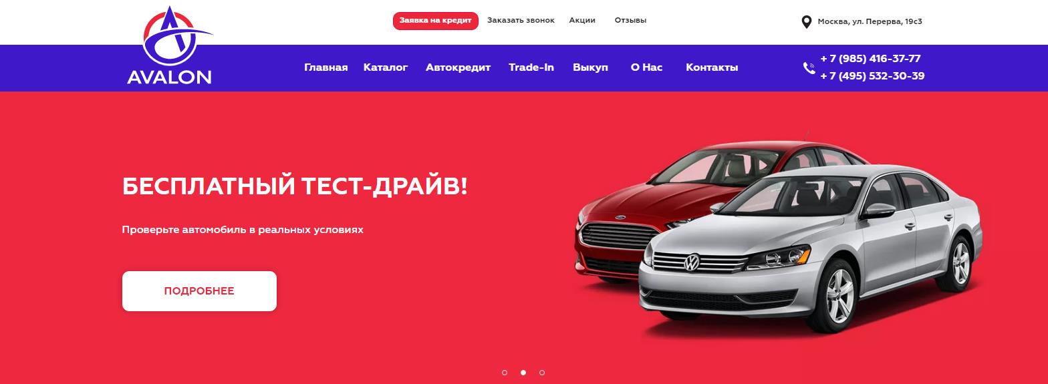Open the Главная menu item
Viewport: 1048px width, 384px height.
click(x=326, y=67)
